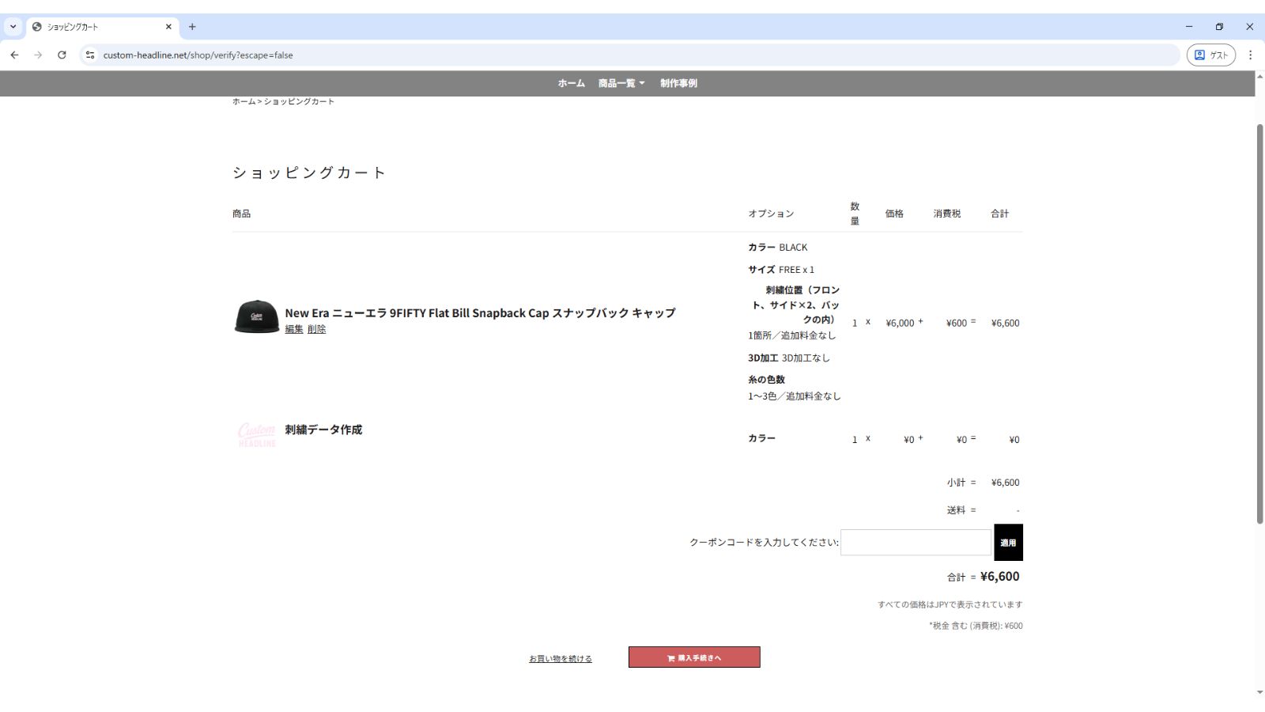Screen dimensions: 1265x712
Task: Click the Custom Headline logo thumbnail
Action: click(x=257, y=434)
